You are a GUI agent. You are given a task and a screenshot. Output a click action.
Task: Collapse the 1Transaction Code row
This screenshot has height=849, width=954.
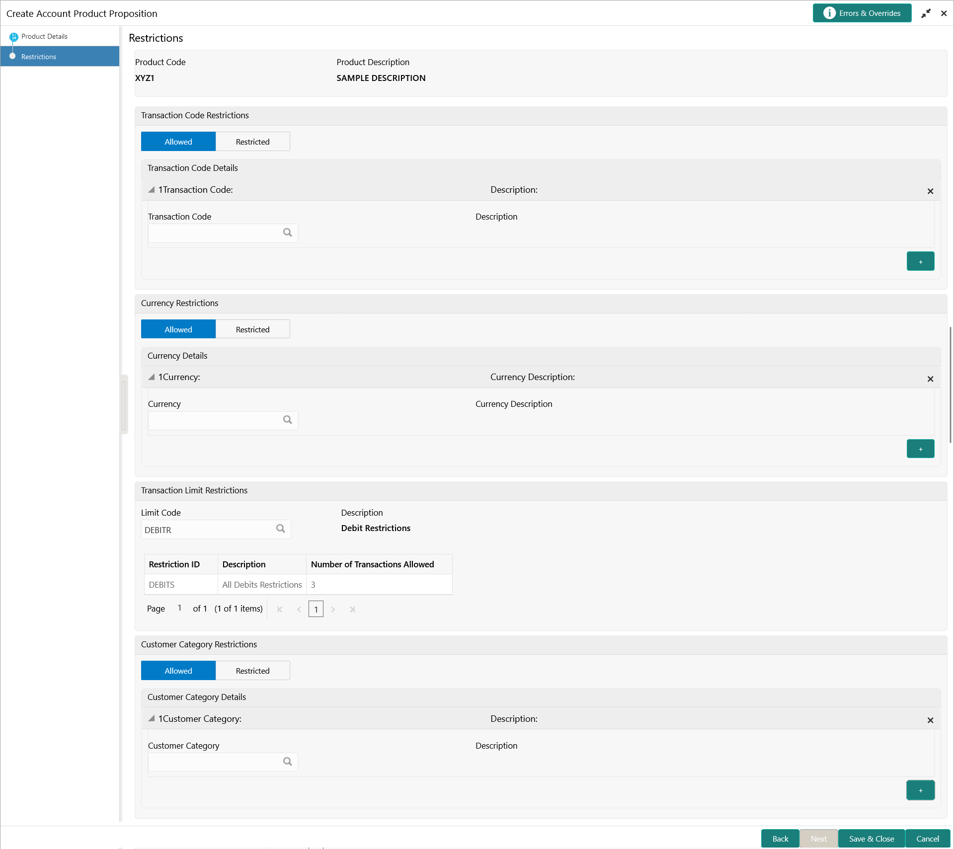152,190
